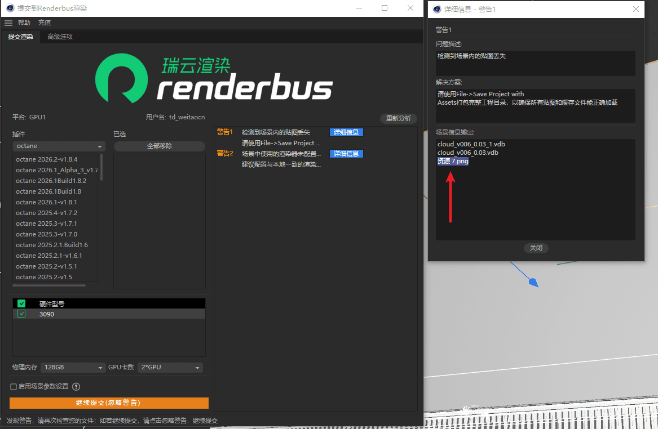Switch to the 高级选项 tab
658x429 pixels.
[x=60, y=37]
